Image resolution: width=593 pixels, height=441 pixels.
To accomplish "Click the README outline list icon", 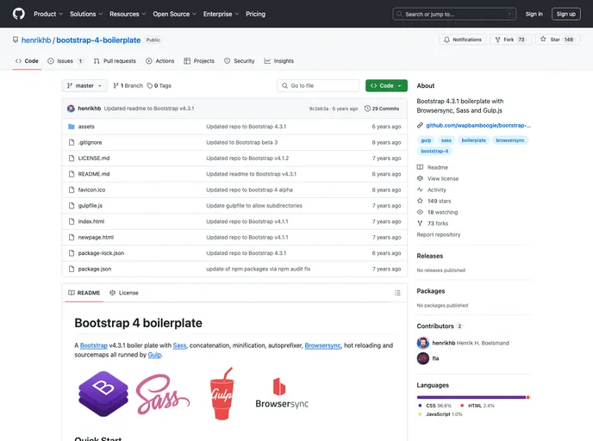I will [397, 293].
